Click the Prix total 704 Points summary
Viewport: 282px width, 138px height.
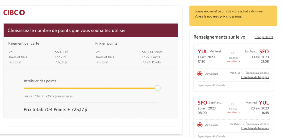(55, 110)
